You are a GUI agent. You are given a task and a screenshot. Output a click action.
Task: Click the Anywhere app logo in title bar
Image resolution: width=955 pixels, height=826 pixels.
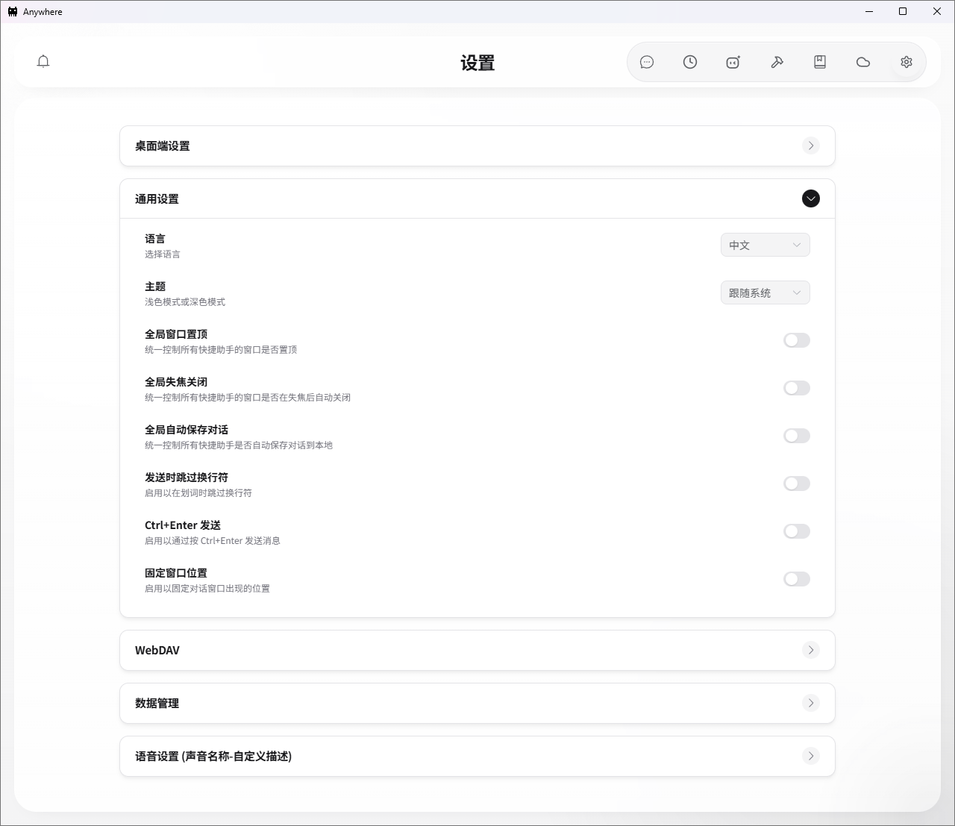coord(13,11)
